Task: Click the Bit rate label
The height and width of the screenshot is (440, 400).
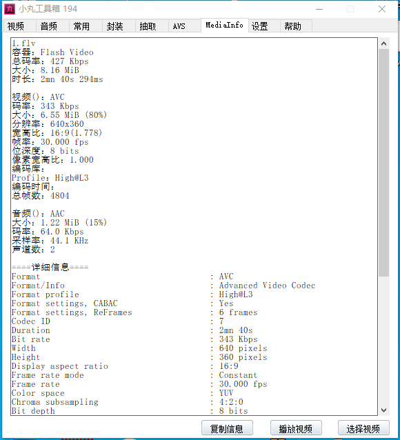Action: [31, 339]
